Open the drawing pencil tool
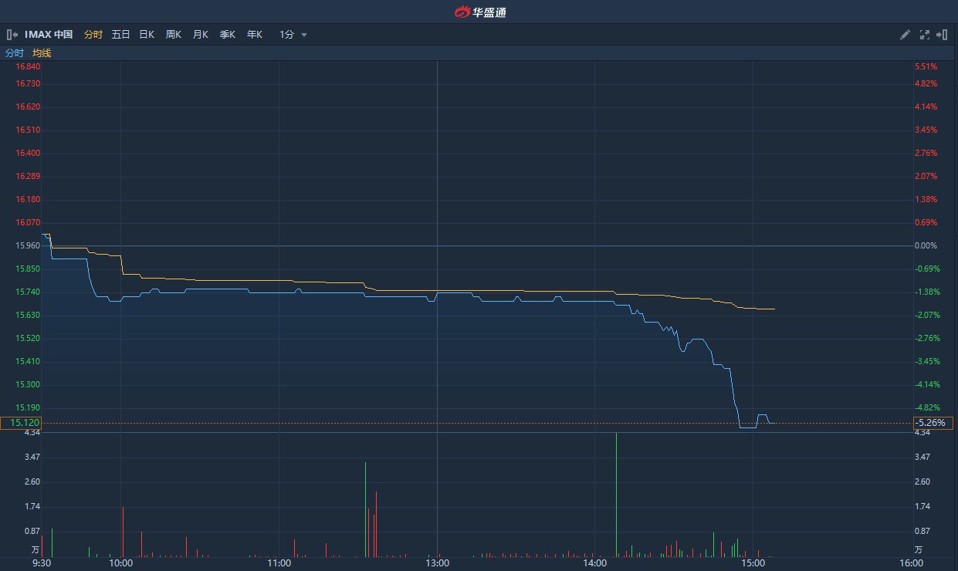958x571 pixels. coord(906,35)
